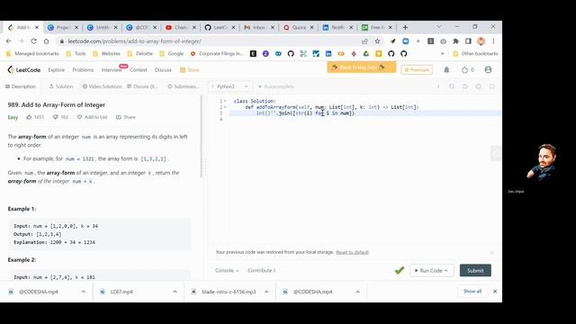Click the Premium button
576x324 pixels.
pyautogui.click(x=417, y=70)
